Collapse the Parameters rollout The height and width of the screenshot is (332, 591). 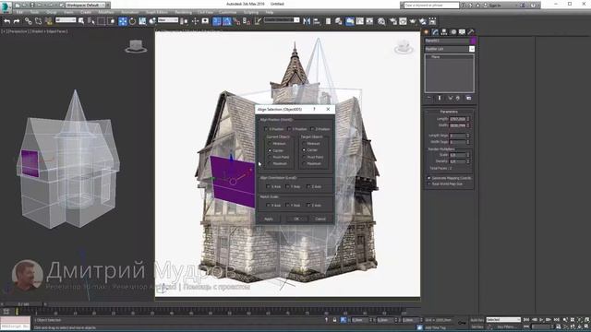(x=449, y=112)
